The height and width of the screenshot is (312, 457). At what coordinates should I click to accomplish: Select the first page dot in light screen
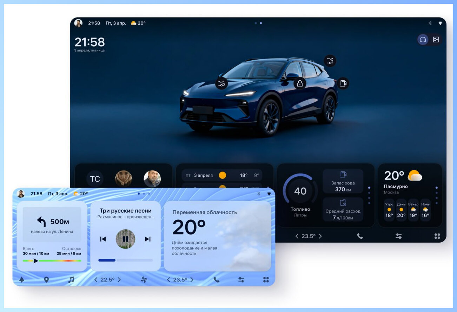tap(139, 194)
